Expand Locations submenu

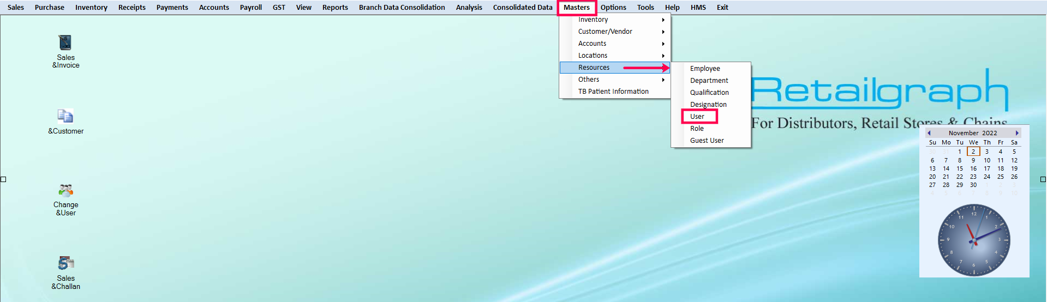point(615,56)
